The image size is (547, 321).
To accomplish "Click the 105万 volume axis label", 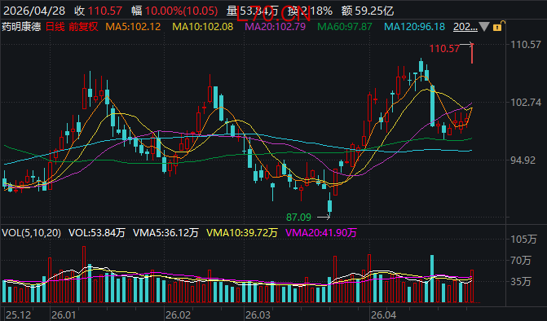I will [x=523, y=239].
